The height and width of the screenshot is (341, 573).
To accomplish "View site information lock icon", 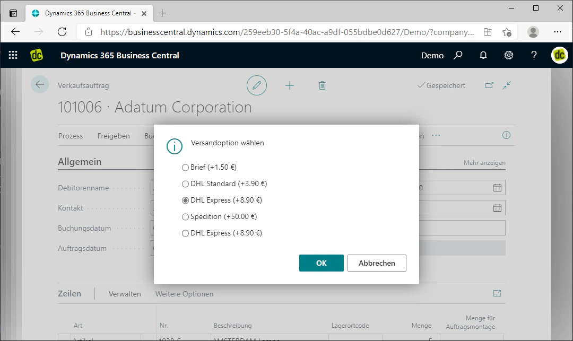I will pyautogui.click(x=89, y=32).
